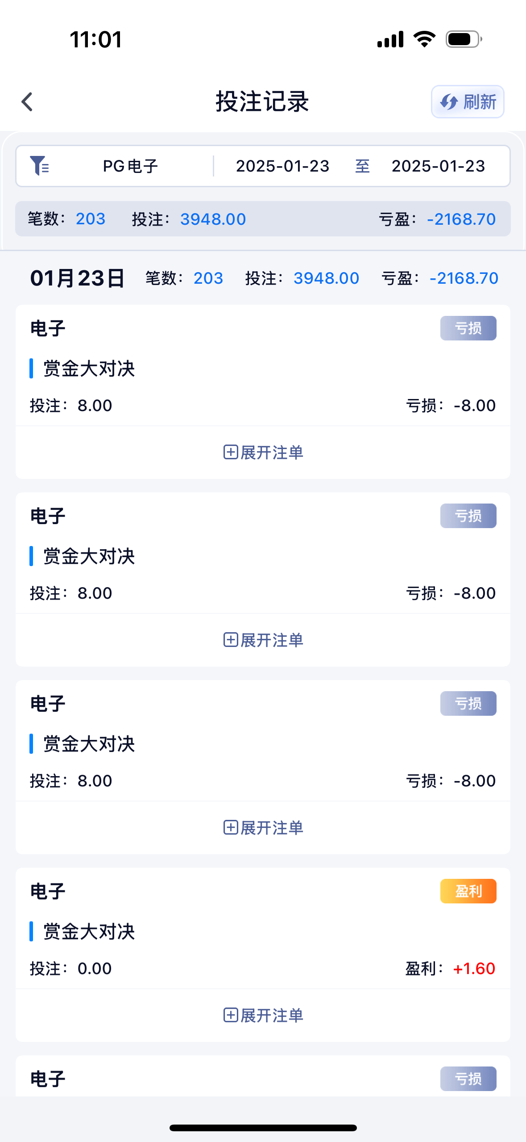Screen dimensions: 526x1142
Task: Tap the back arrow icon
Action: click(x=27, y=102)
